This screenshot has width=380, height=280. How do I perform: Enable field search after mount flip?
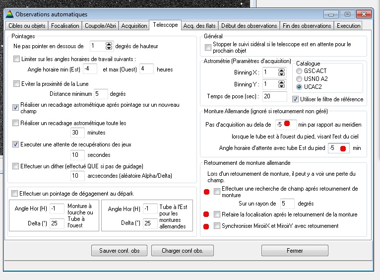217,192
